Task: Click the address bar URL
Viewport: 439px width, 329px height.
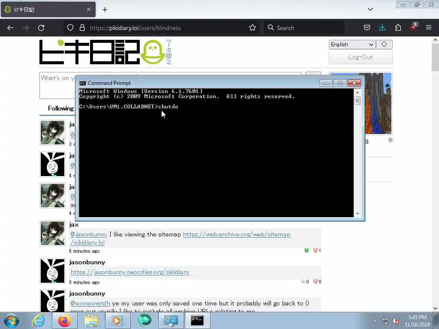Action: pos(135,28)
